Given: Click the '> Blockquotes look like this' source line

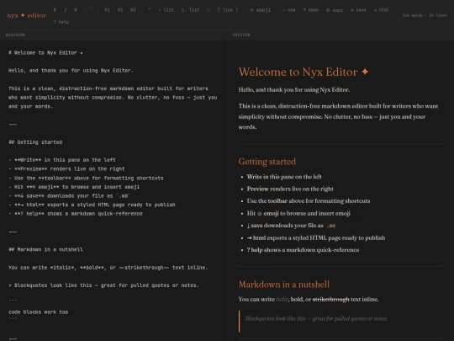Looking at the screenshot, I should click(x=103, y=285).
